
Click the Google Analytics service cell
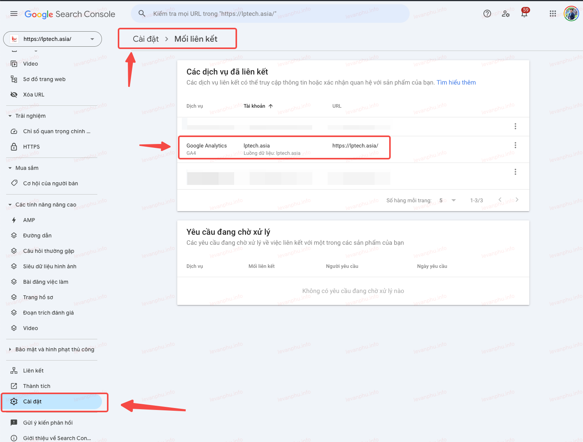click(x=207, y=146)
